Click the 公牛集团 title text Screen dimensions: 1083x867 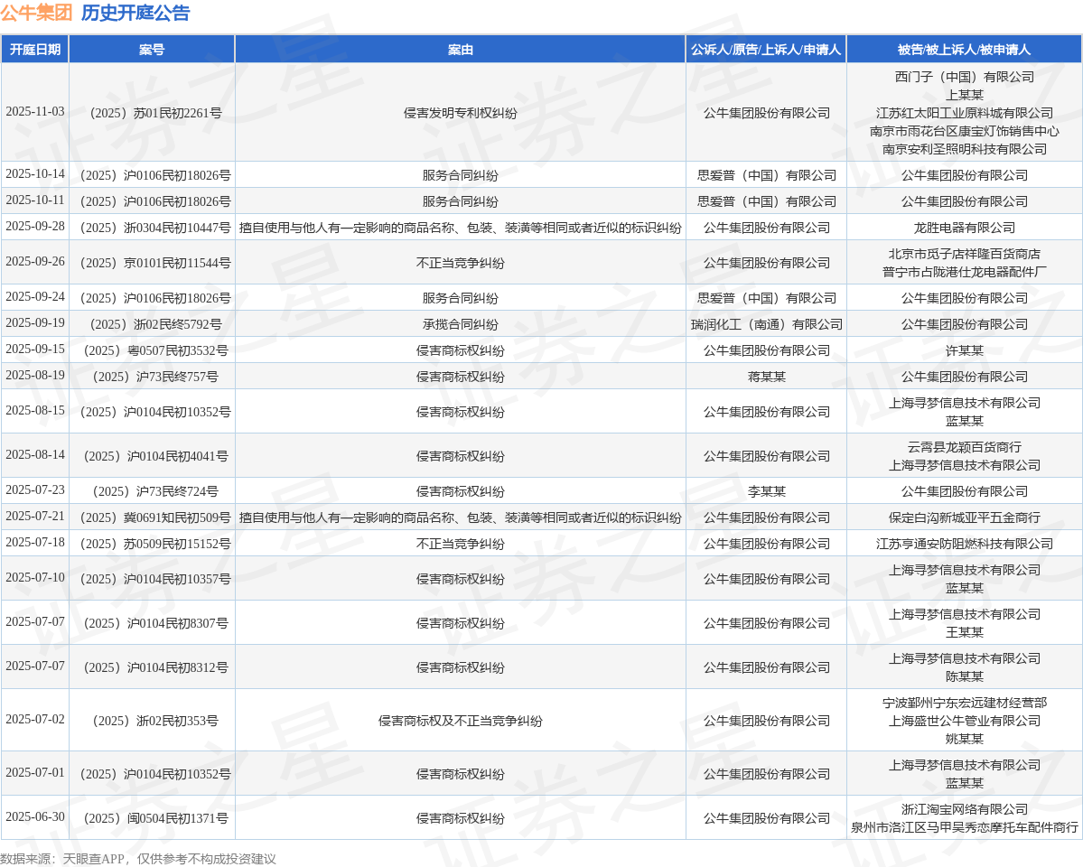(x=36, y=13)
